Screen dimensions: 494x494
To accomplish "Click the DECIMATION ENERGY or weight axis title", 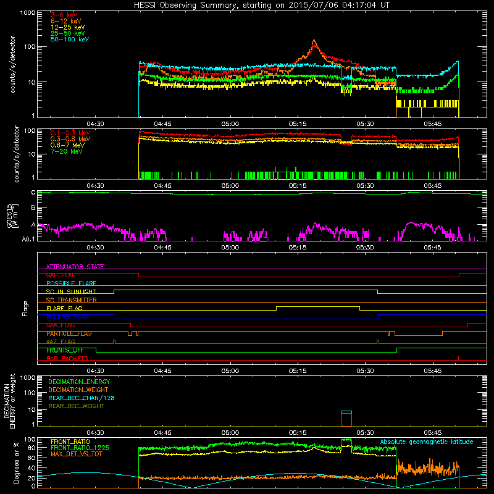I will click(x=9, y=401).
